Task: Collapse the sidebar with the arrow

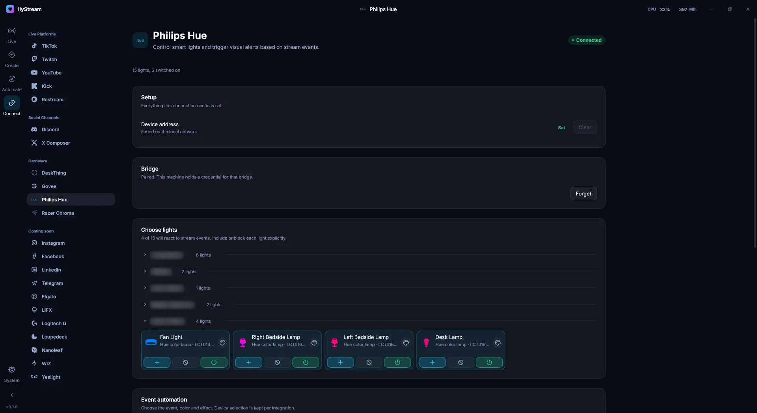Action: click(x=12, y=395)
